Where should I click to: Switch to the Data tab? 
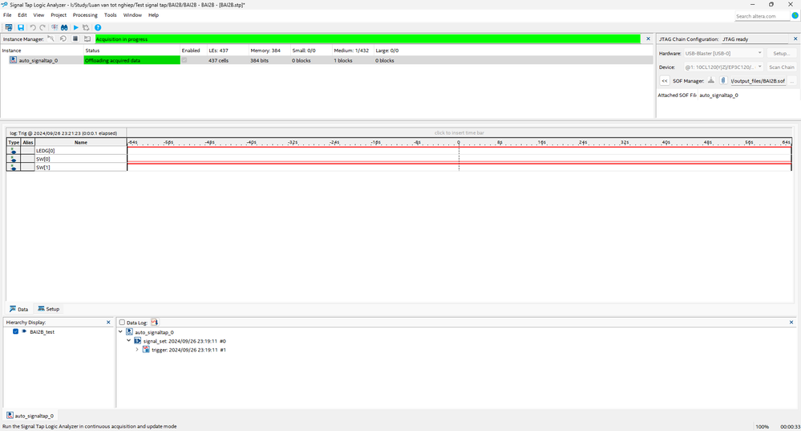pyautogui.click(x=19, y=309)
